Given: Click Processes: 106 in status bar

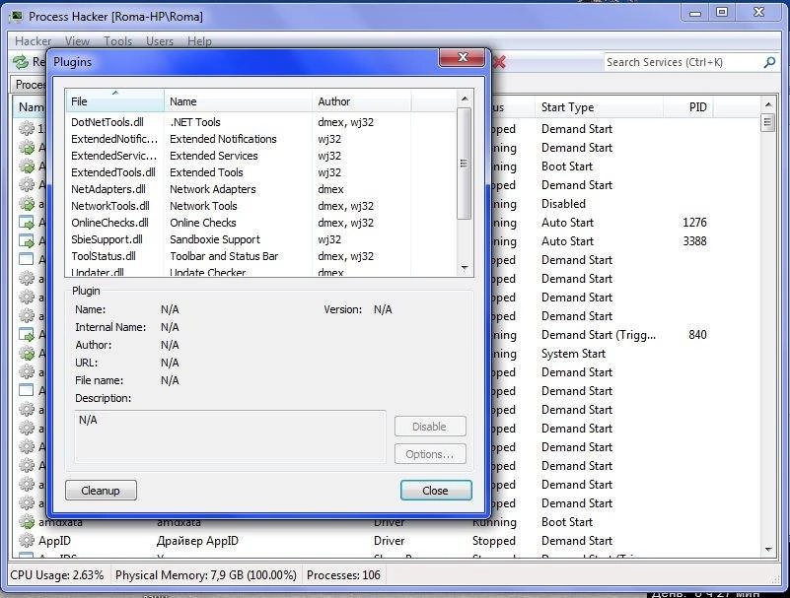Looking at the screenshot, I should tap(343, 574).
